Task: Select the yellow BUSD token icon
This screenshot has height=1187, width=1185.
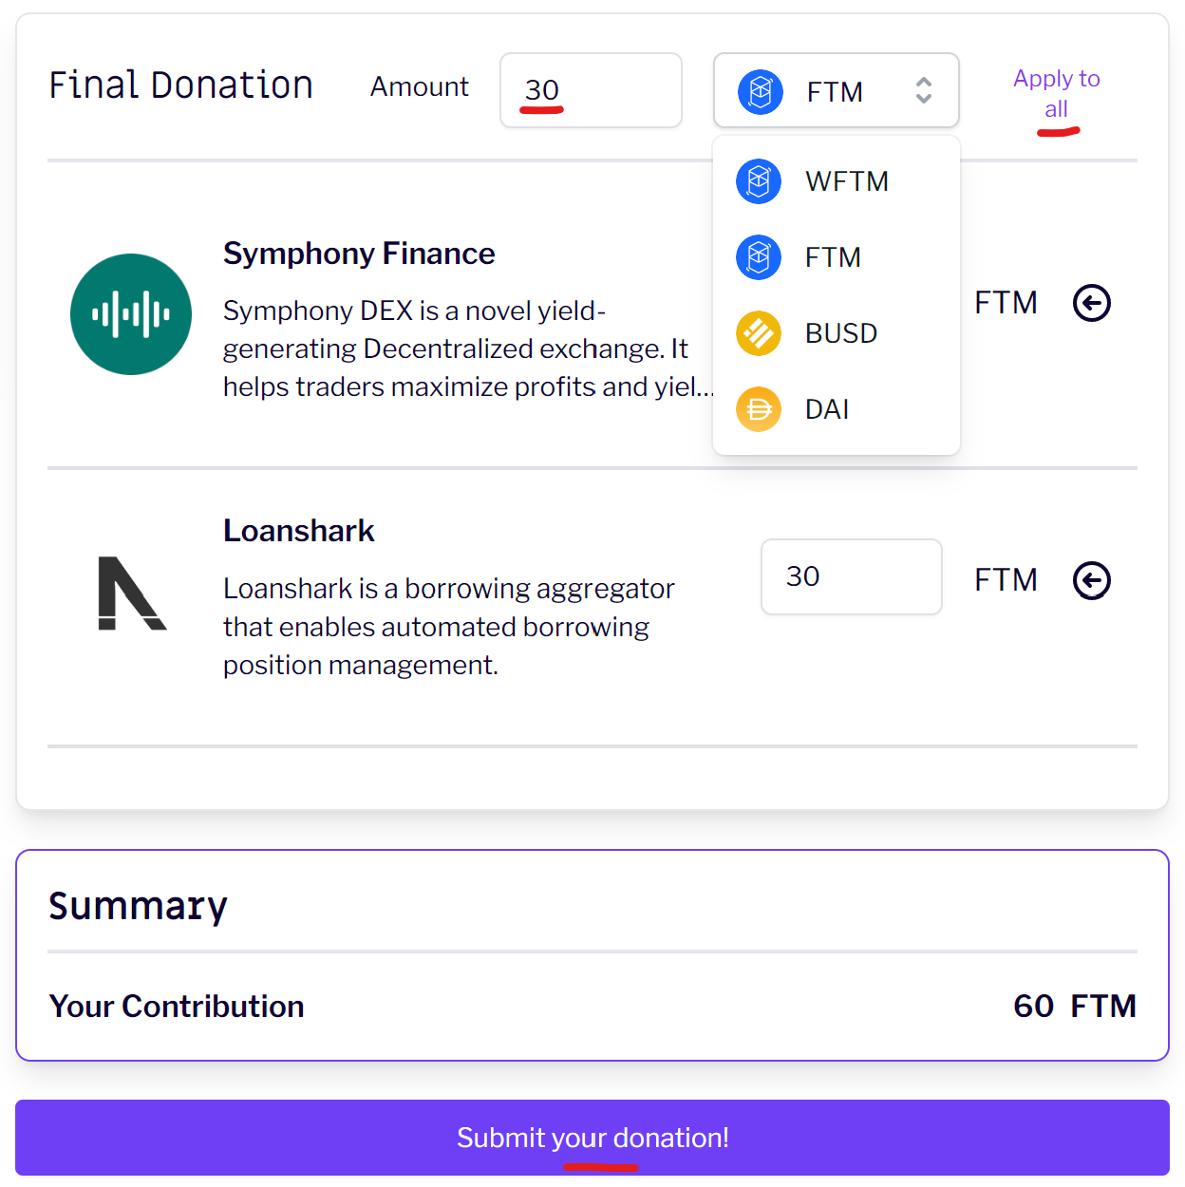Action: point(758,333)
